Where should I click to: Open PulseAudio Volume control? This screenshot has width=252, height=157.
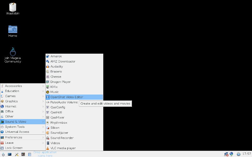74,102
